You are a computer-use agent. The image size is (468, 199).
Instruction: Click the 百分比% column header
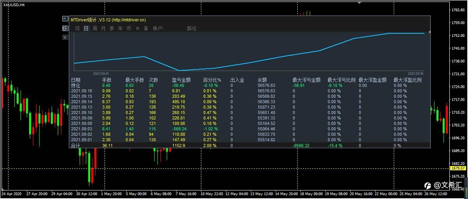212,80
